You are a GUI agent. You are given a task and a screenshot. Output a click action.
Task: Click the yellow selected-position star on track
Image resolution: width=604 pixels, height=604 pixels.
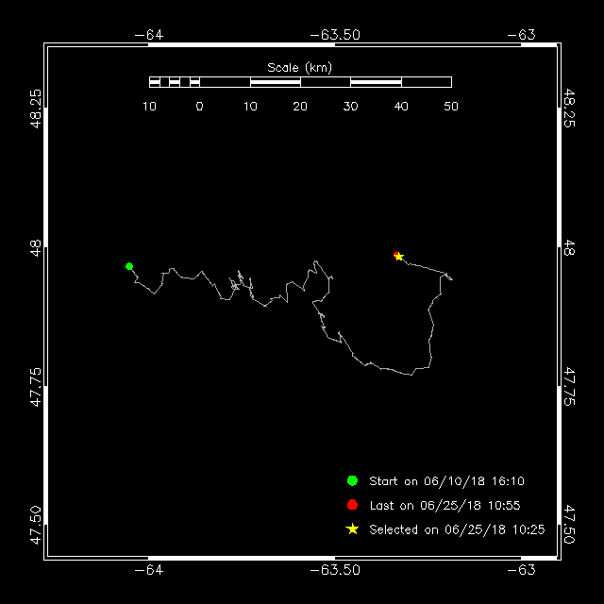tap(399, 257)
